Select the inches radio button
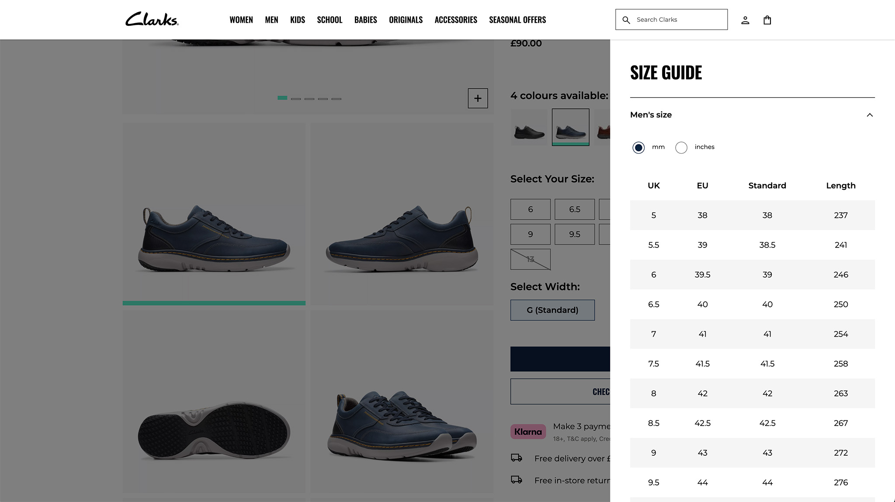895x502 pixels. tap(681, 147)
